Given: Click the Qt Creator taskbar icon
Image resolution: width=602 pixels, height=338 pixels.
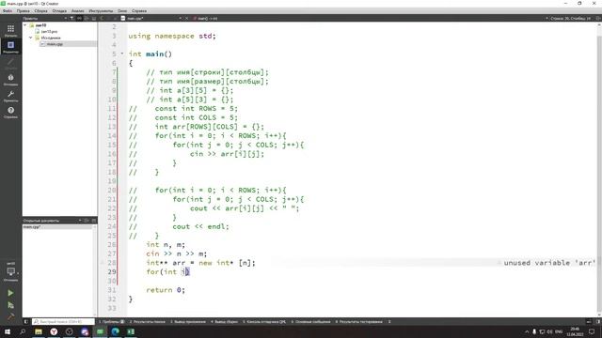Looking at the screenshot, I should point(100,331).
